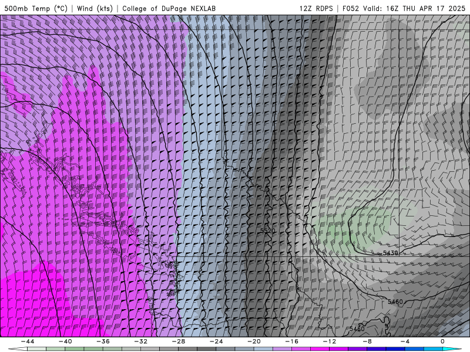Image resolution: width=470 pixels, height=352 pixels.
Task: Click the -44 color bar tick label
Action: 27,341
